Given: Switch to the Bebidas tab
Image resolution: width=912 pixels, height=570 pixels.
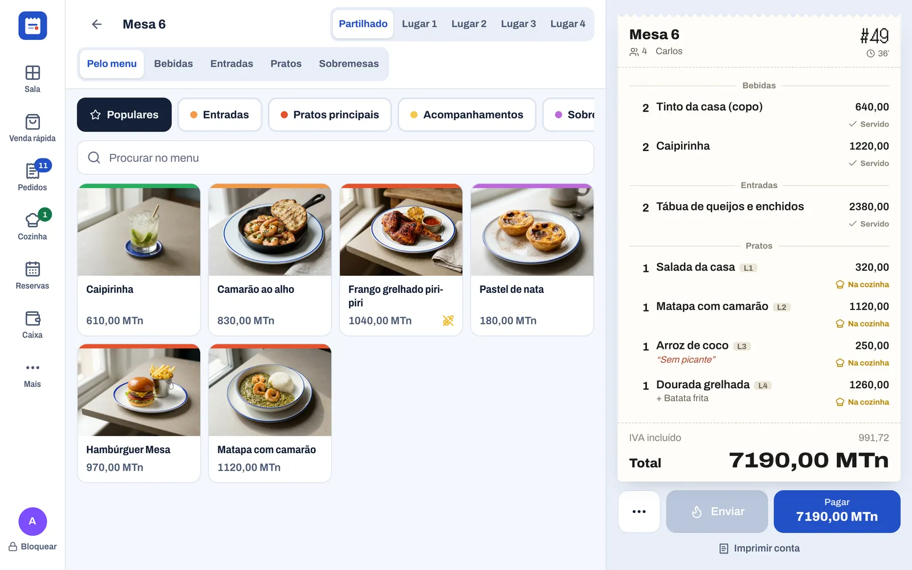Looking at the screenshot, I should click(173, 64).
